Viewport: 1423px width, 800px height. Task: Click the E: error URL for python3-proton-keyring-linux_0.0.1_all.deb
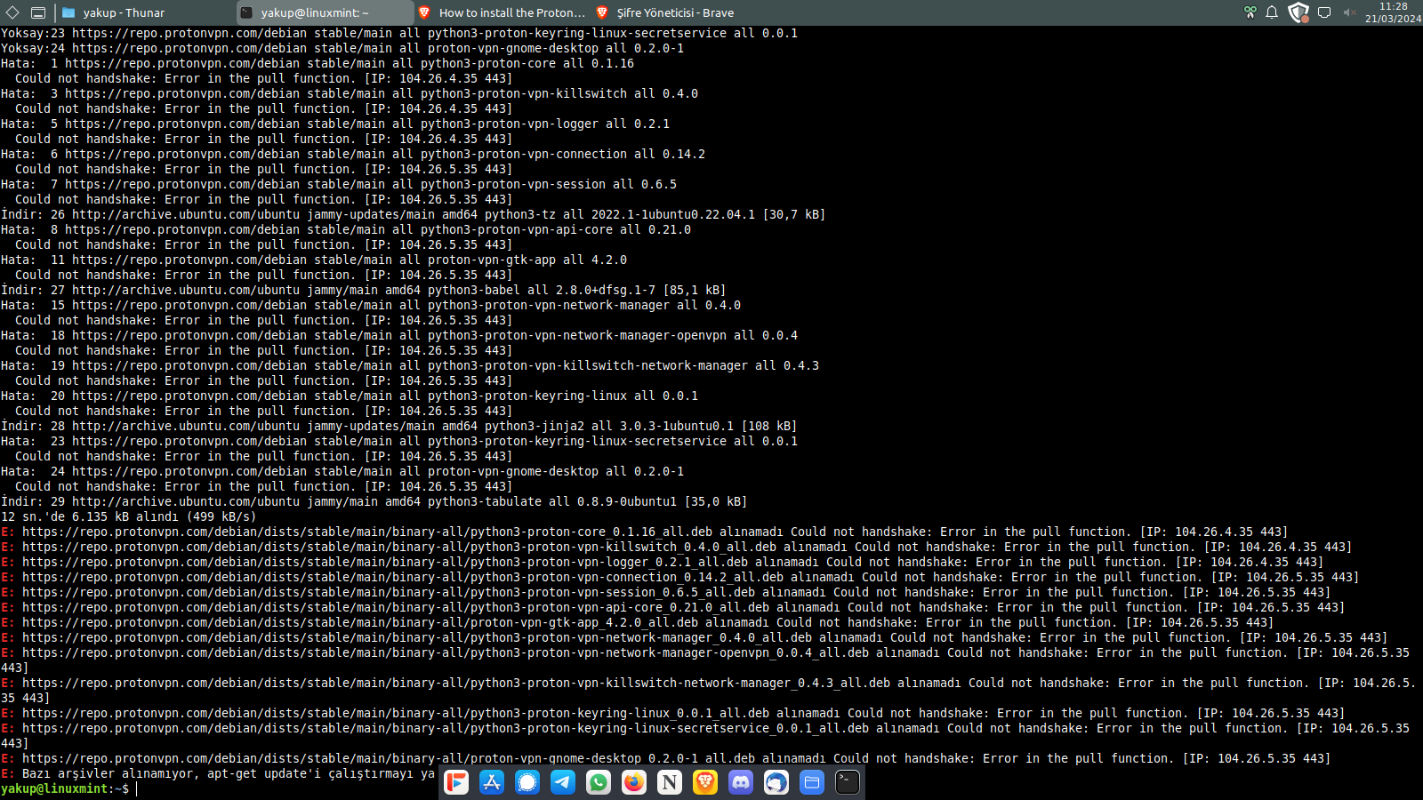[x=396, y=713]
